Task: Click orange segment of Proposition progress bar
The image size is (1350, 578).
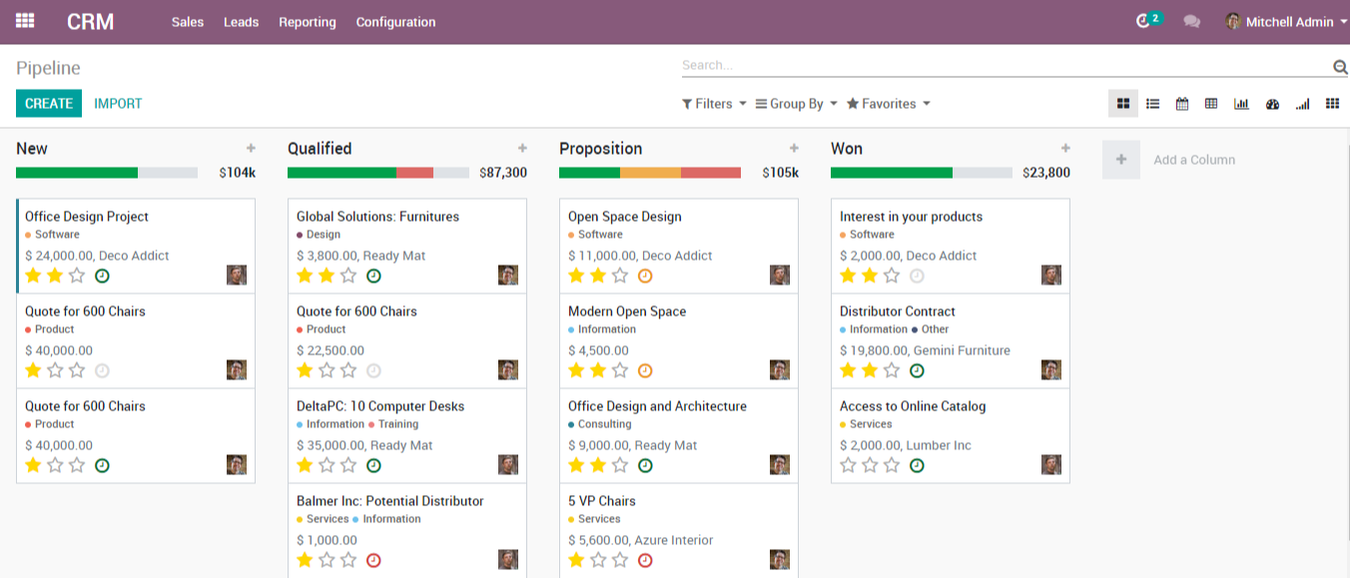Action: tap(650, 173)
